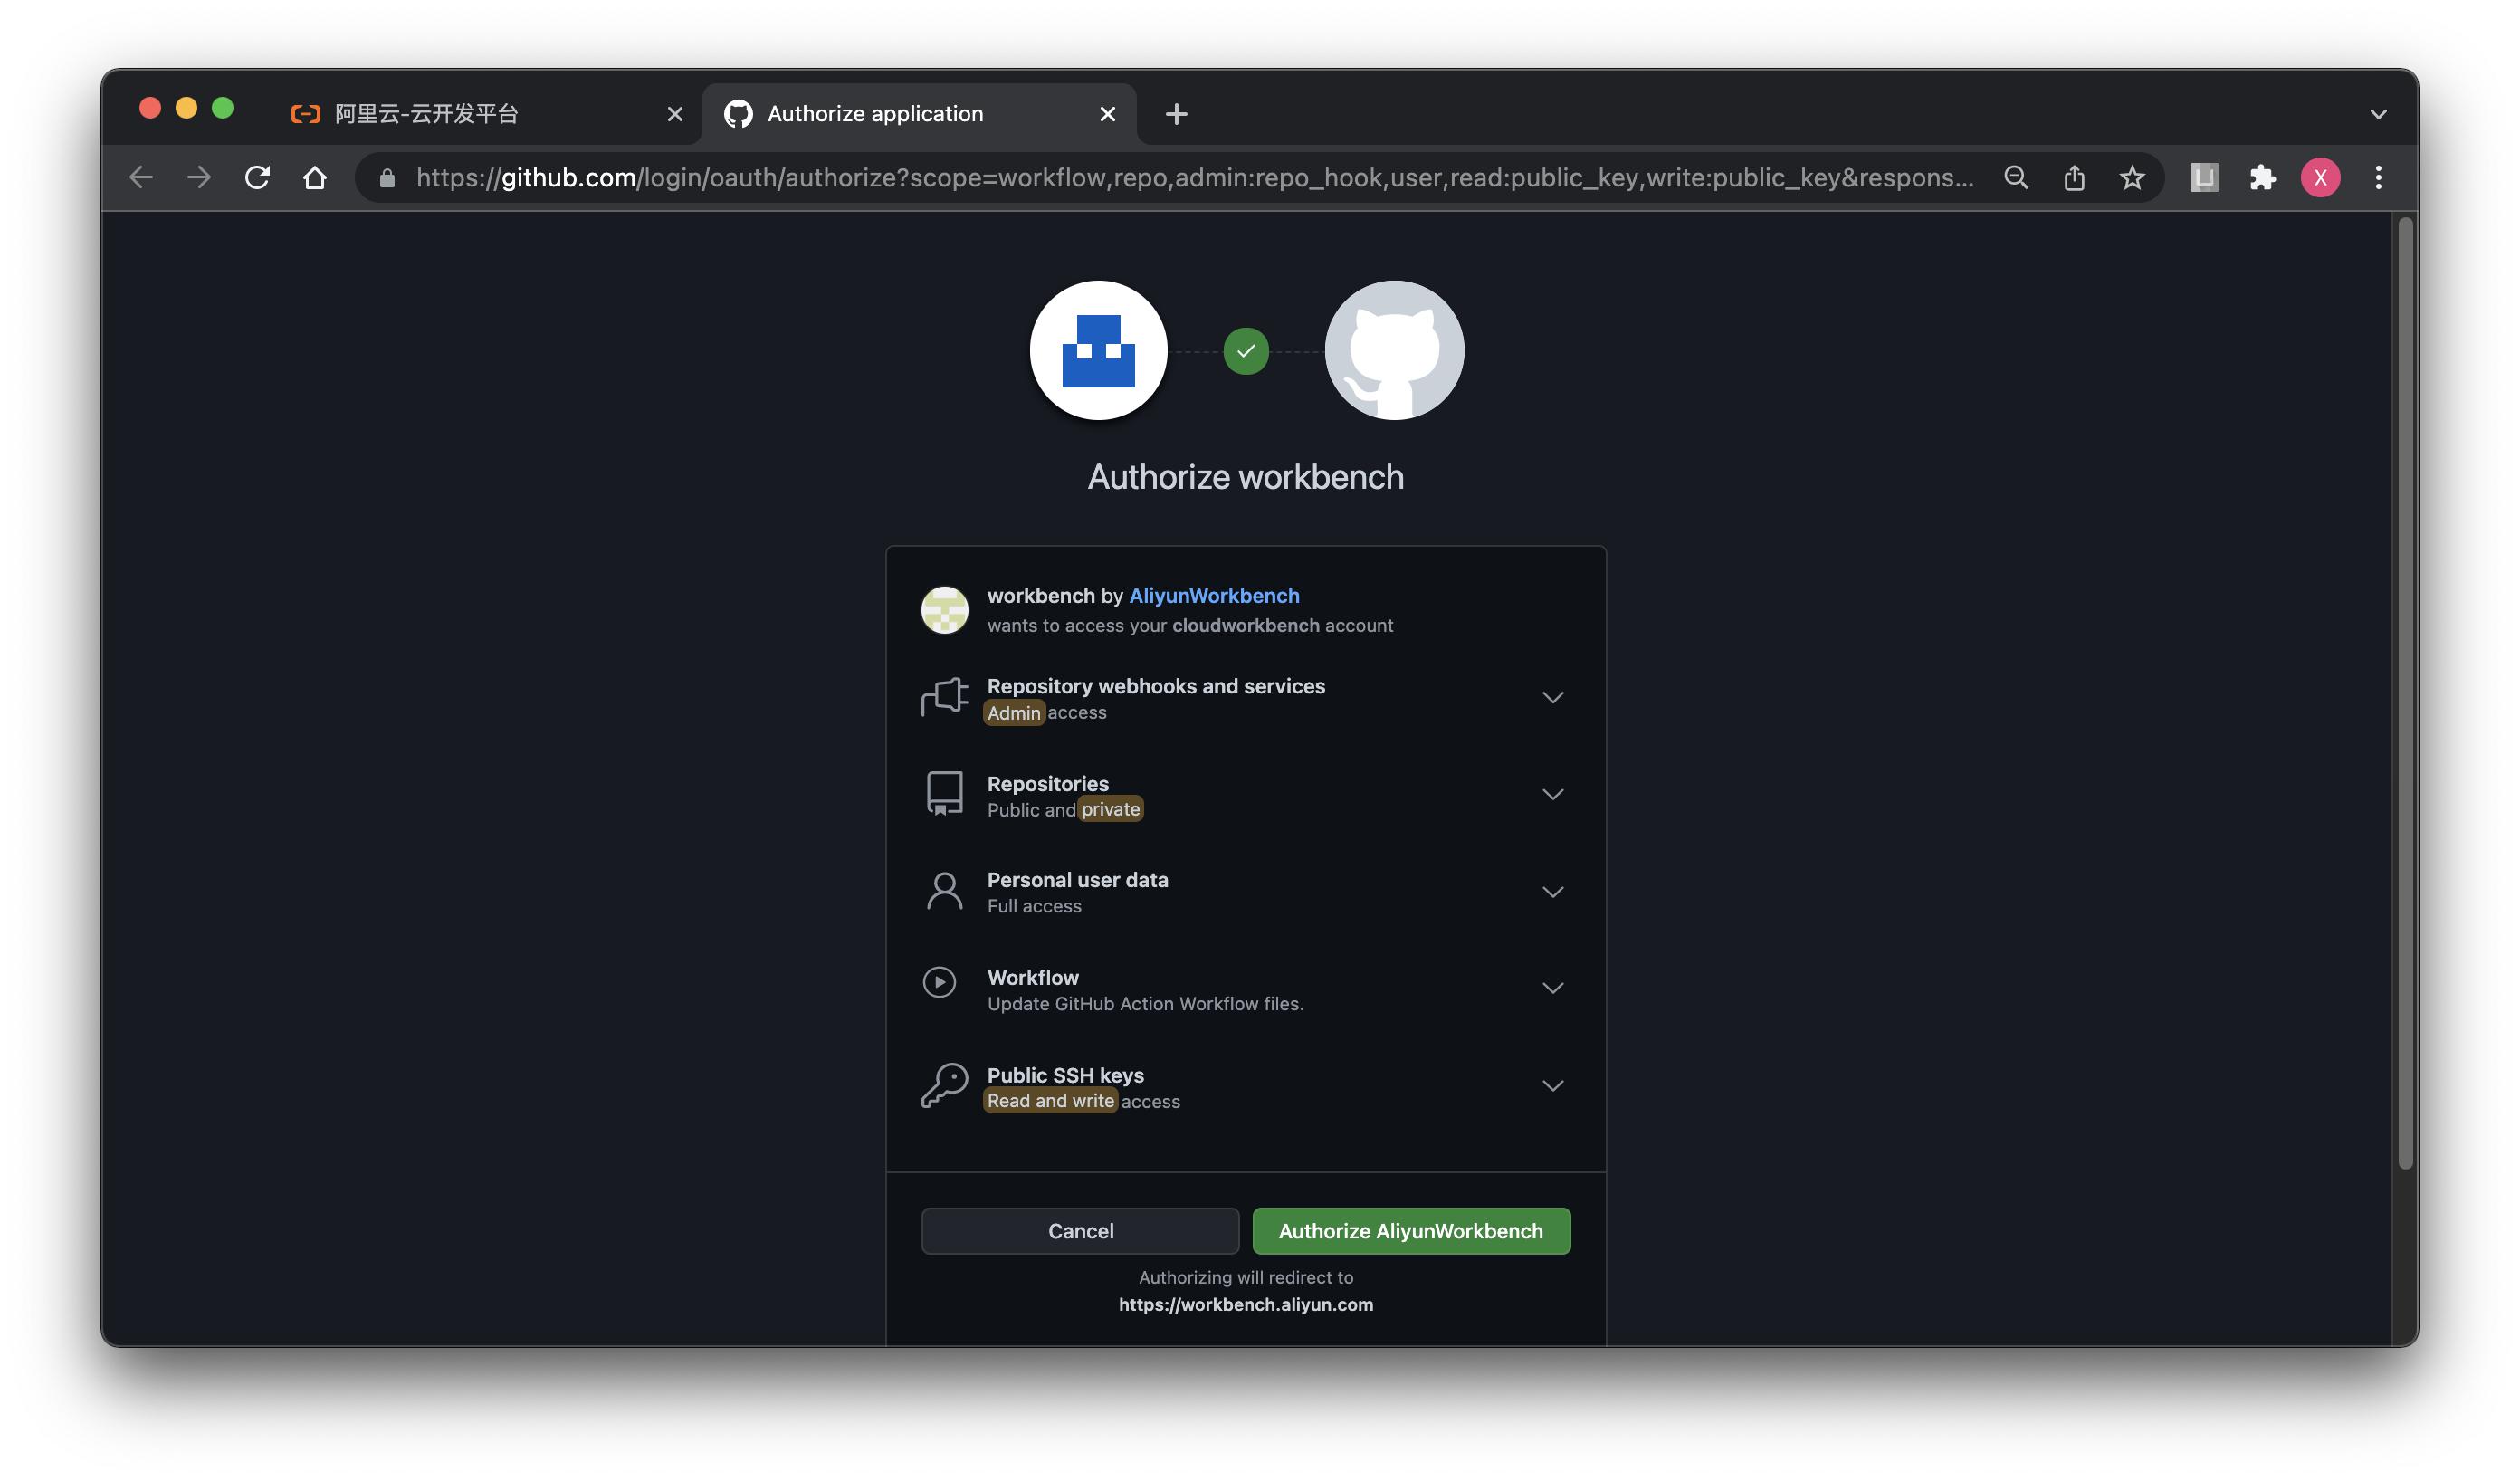This screenshot has width=2520, height=1481.
Task: Click the Cancel button
Action: click(1080, 1231)
